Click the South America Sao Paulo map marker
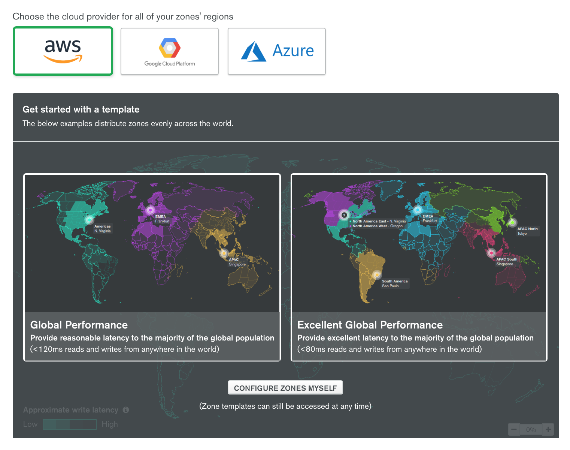570x450 pixels. (x=377, y=275)
